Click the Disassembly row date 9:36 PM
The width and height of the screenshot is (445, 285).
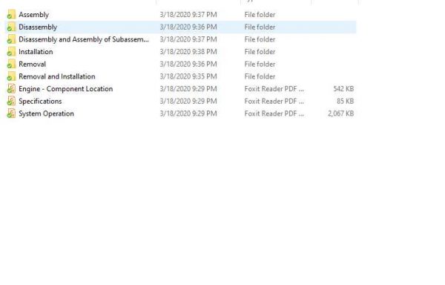[188, 27]
